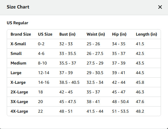Click the Waist (in) column header
The image size is (168, 129).
96,34
